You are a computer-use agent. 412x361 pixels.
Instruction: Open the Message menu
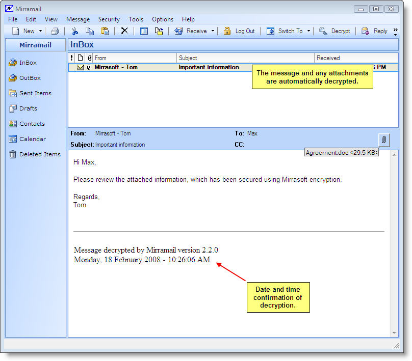(78, 19)
